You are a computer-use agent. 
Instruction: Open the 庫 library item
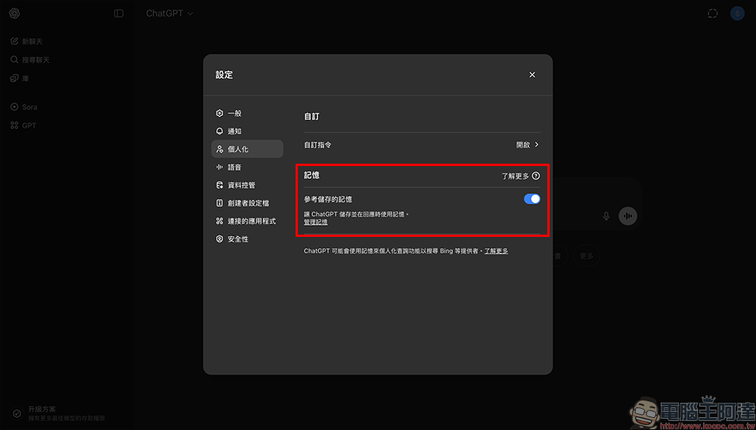[x=20, y=78]
